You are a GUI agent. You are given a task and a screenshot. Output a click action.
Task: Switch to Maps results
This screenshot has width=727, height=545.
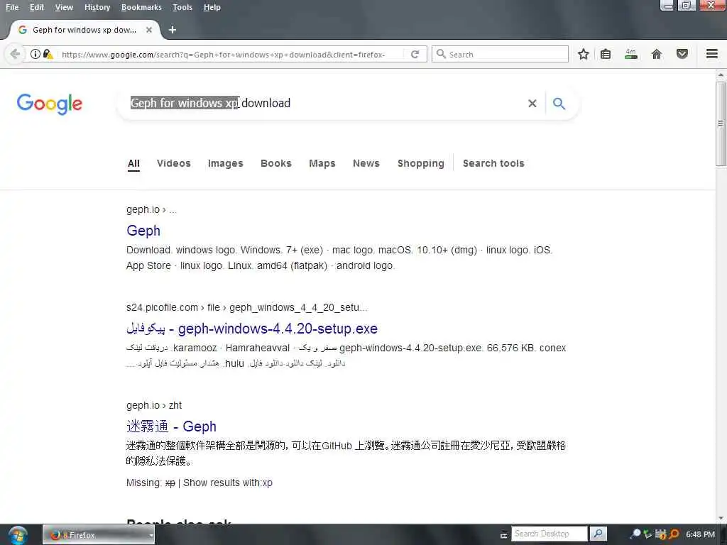click(x=322, y=163)
